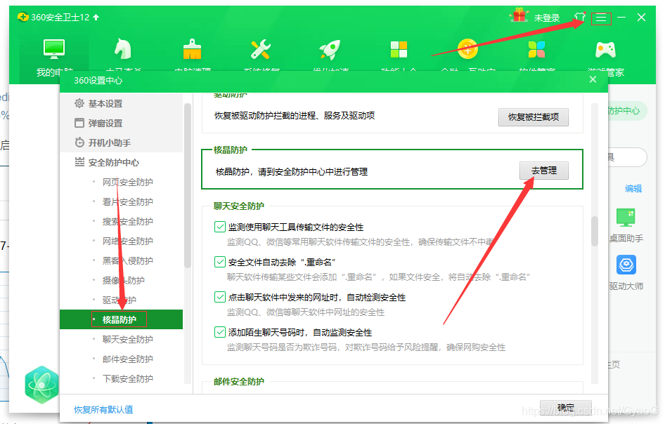Close the 360设置中心 dialog
This screenshot has width=665, height=424.
(x=593, y=79)
